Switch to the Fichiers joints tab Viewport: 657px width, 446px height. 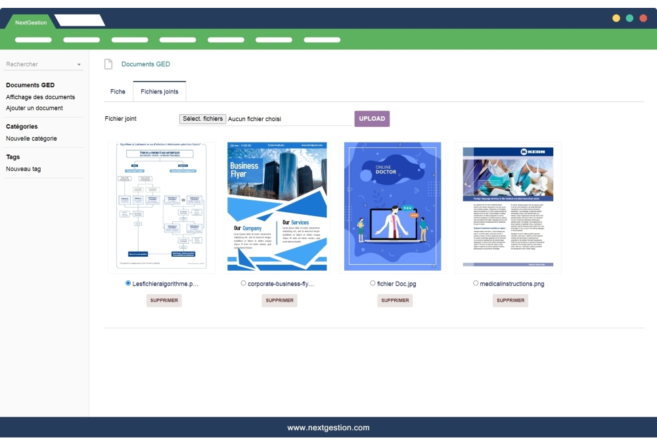coord(160,91)
